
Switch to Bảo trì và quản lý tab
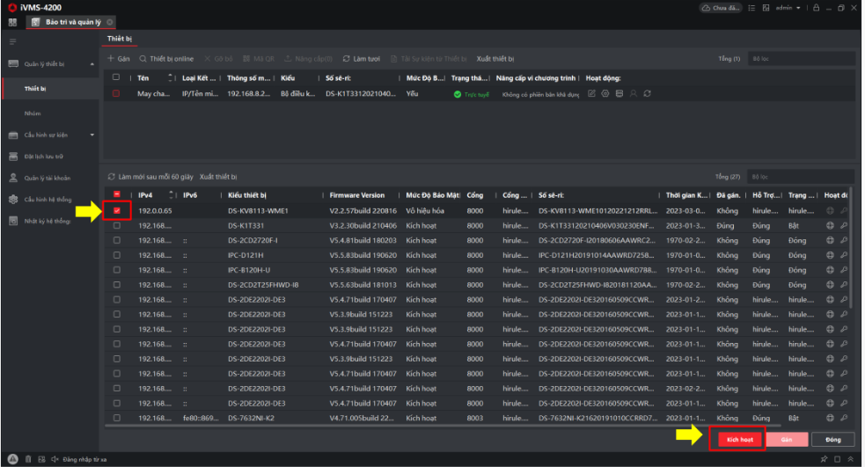click(x=71, y=22)
